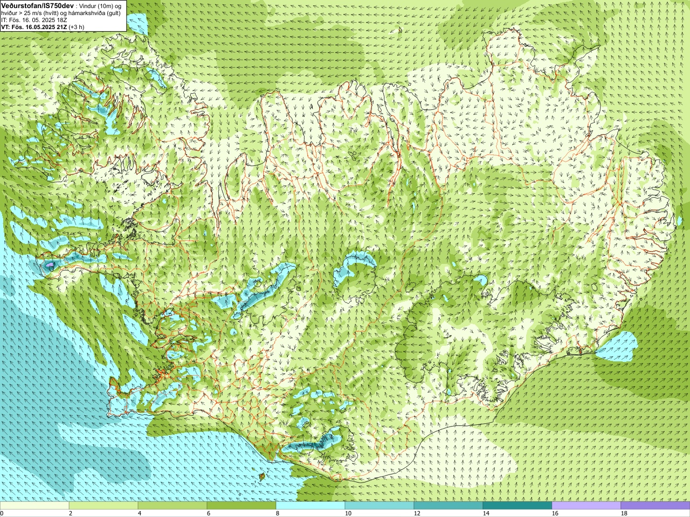Click the legend scale value '0'
The width and height of the screenshot is (690, 517).
pyautogui.click(x=2, y=513)
